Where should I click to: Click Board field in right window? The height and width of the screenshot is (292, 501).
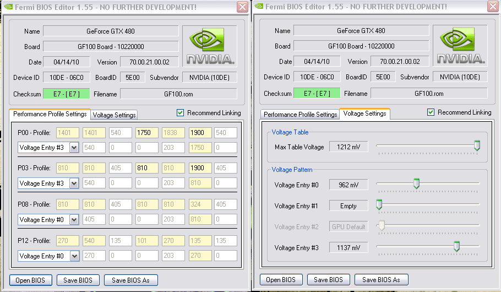point(361,46)
